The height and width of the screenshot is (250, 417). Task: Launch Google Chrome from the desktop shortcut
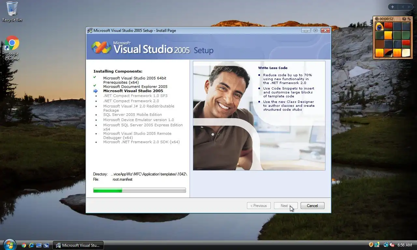click(x=12, y=48)
